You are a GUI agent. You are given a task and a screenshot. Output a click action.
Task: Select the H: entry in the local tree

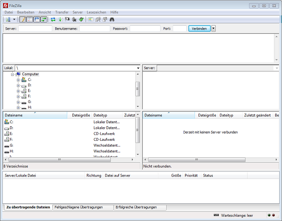pos(30,107)
